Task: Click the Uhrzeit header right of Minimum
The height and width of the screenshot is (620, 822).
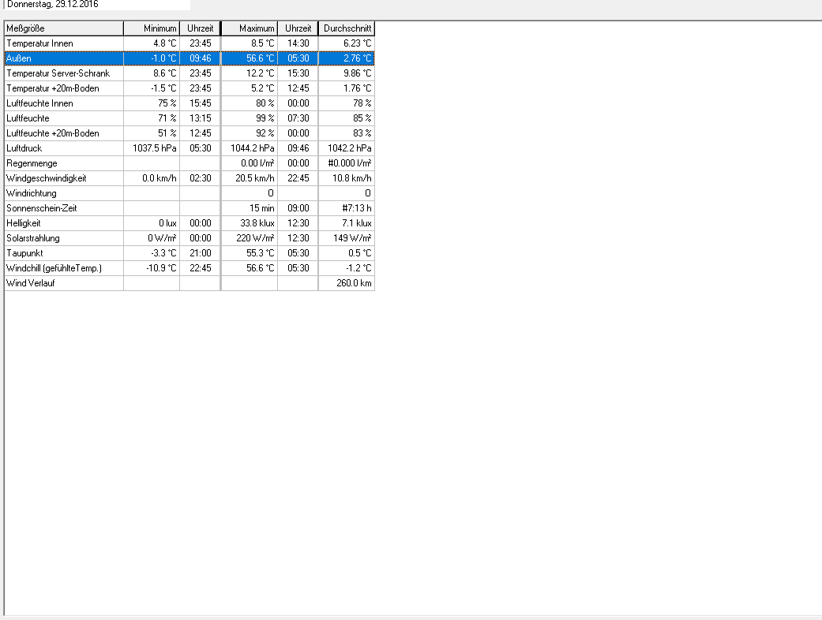Action: pyautogui.click(x=200, y=28)
